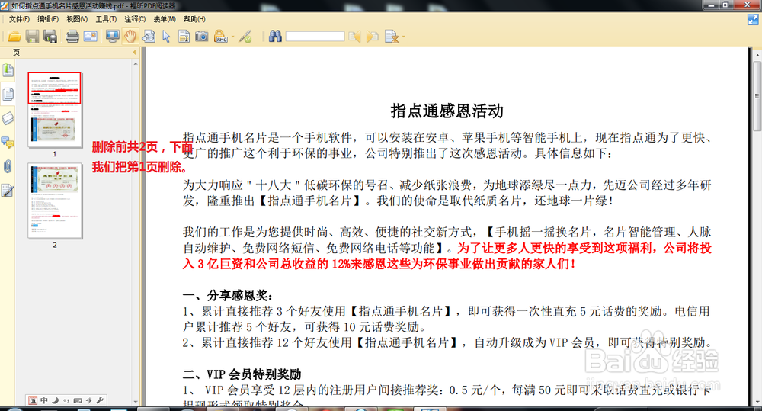Click the Save floppy disk icon
Image resolution: width=762 pixels, height=411 pixels.
click(x=32, y=37)
